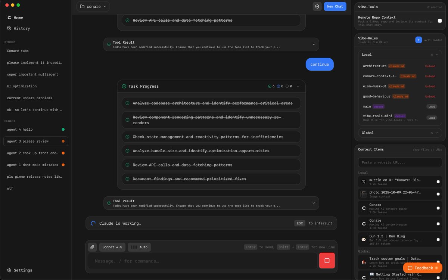Check the murzin on X context item
448x280 pixels.
[x=438, y=182]
